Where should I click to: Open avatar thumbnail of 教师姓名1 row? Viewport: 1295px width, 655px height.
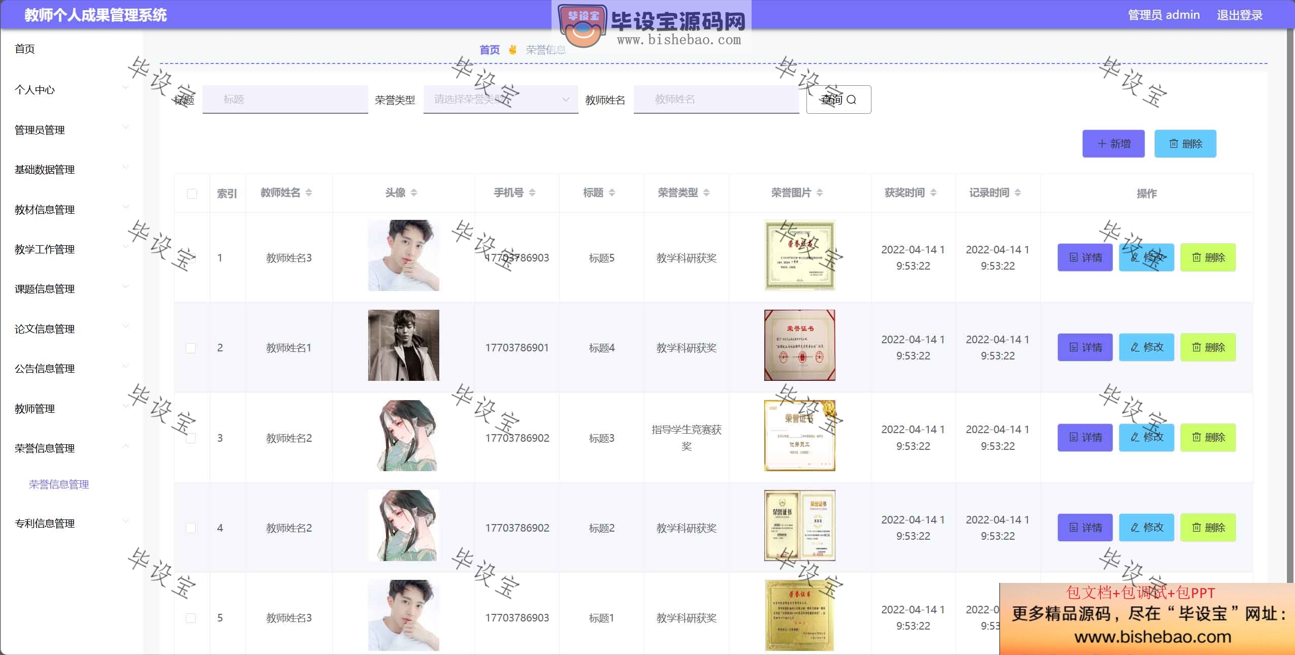click(x=404, y=345)
